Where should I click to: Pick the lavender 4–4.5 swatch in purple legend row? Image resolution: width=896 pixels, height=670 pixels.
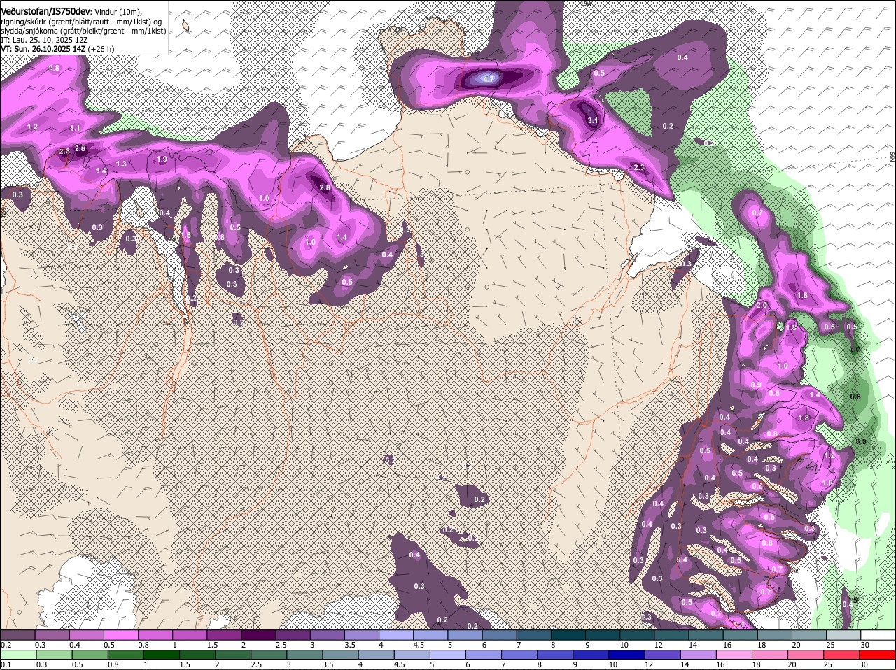point(396,634)
